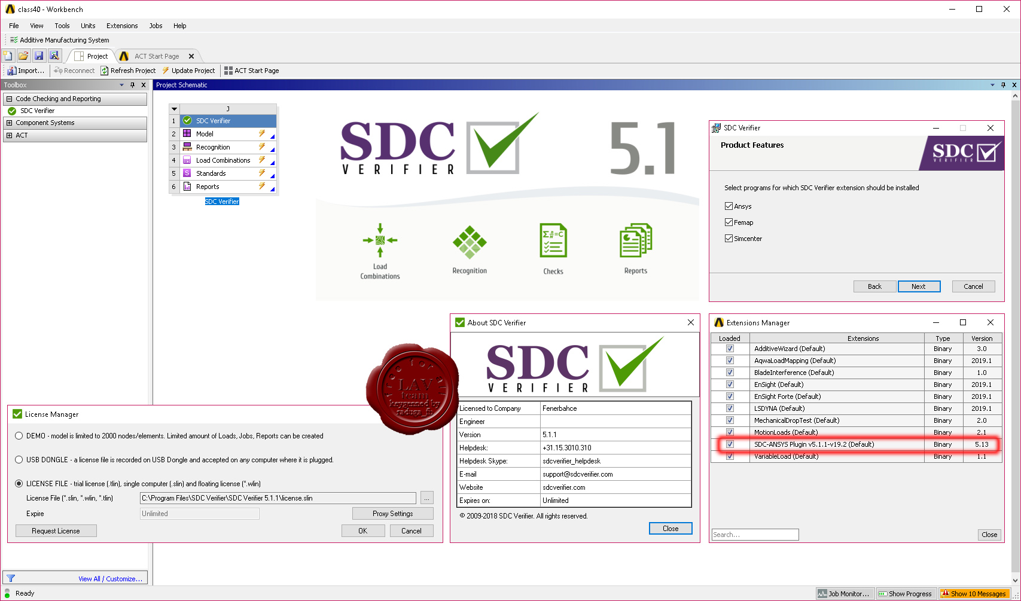Open Project Schematic panel options dropdown
The image size is (1021, 601).
(992, 85)
